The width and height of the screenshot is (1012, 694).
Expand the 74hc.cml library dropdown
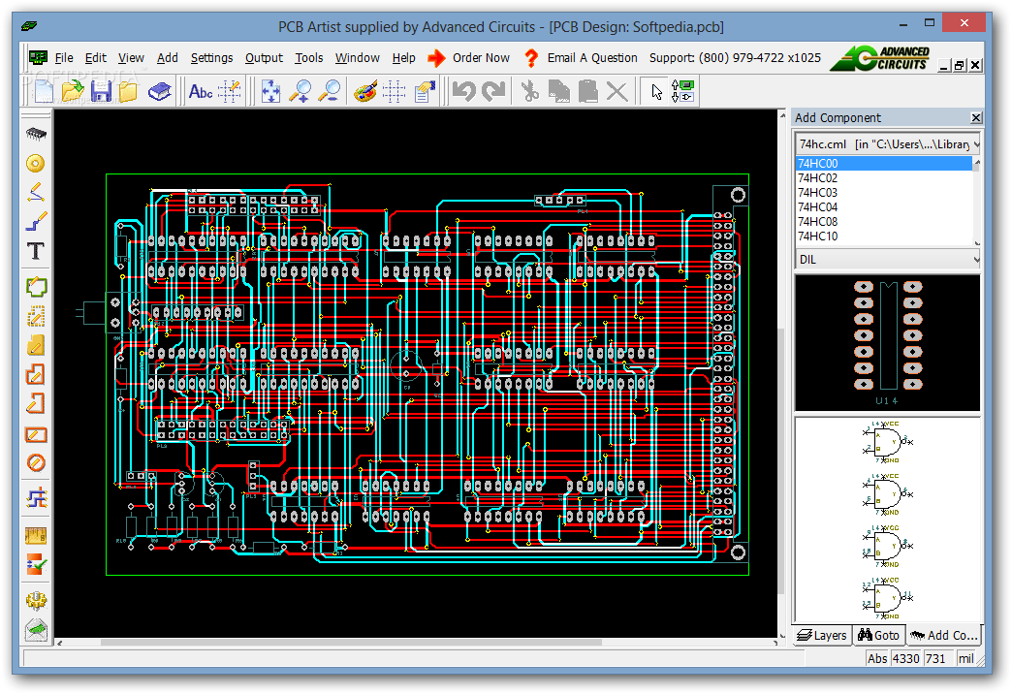click(x=976, y=144)
